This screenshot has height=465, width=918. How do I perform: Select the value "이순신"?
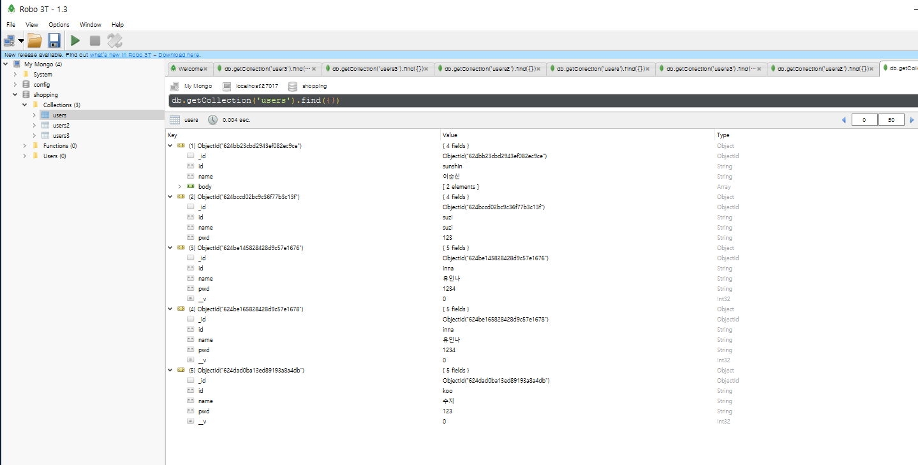pos(451,177)
